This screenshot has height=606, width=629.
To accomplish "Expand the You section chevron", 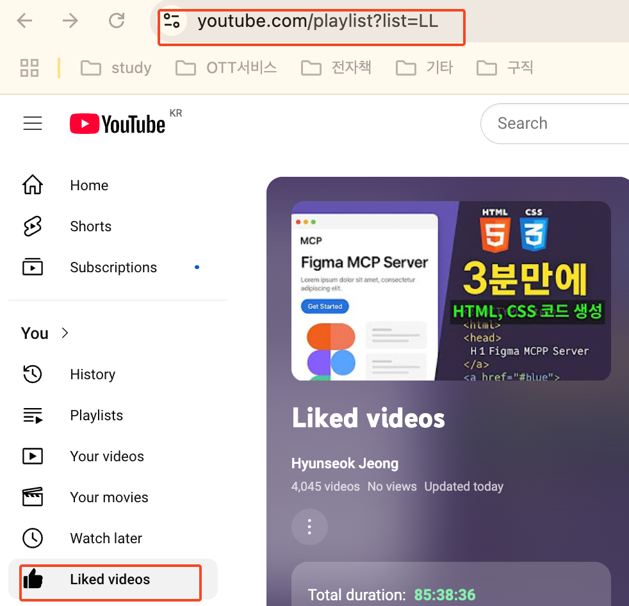I will (x=65, y=333).
